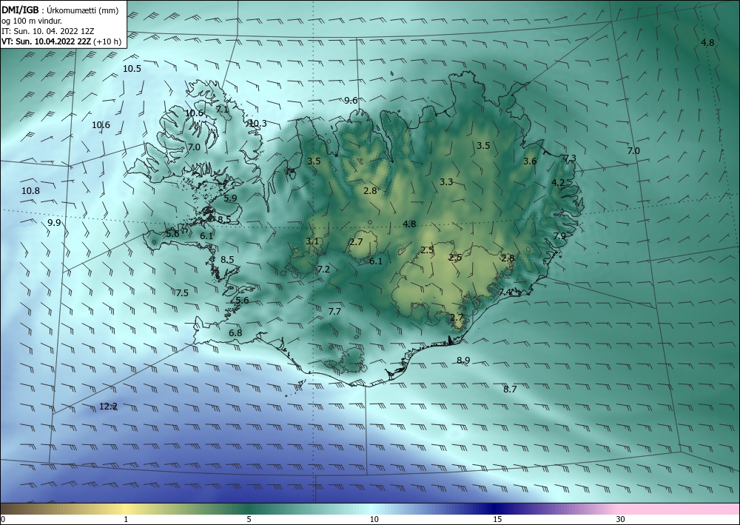Viewport: 740px width, 525px height.
Task: Click the 10.3 value near the Westfjords
Action: [258, 123]
